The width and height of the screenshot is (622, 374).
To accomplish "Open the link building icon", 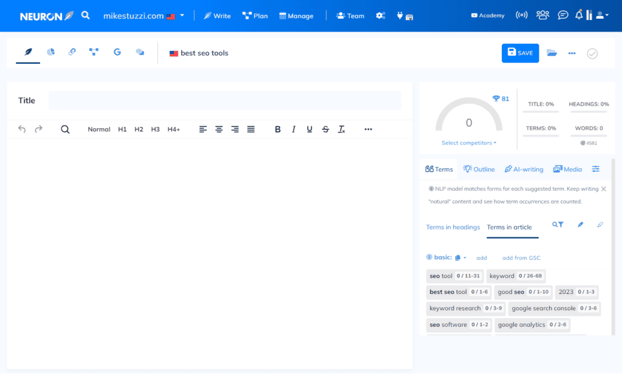I will pyautogui.click(x=72, y=52).
